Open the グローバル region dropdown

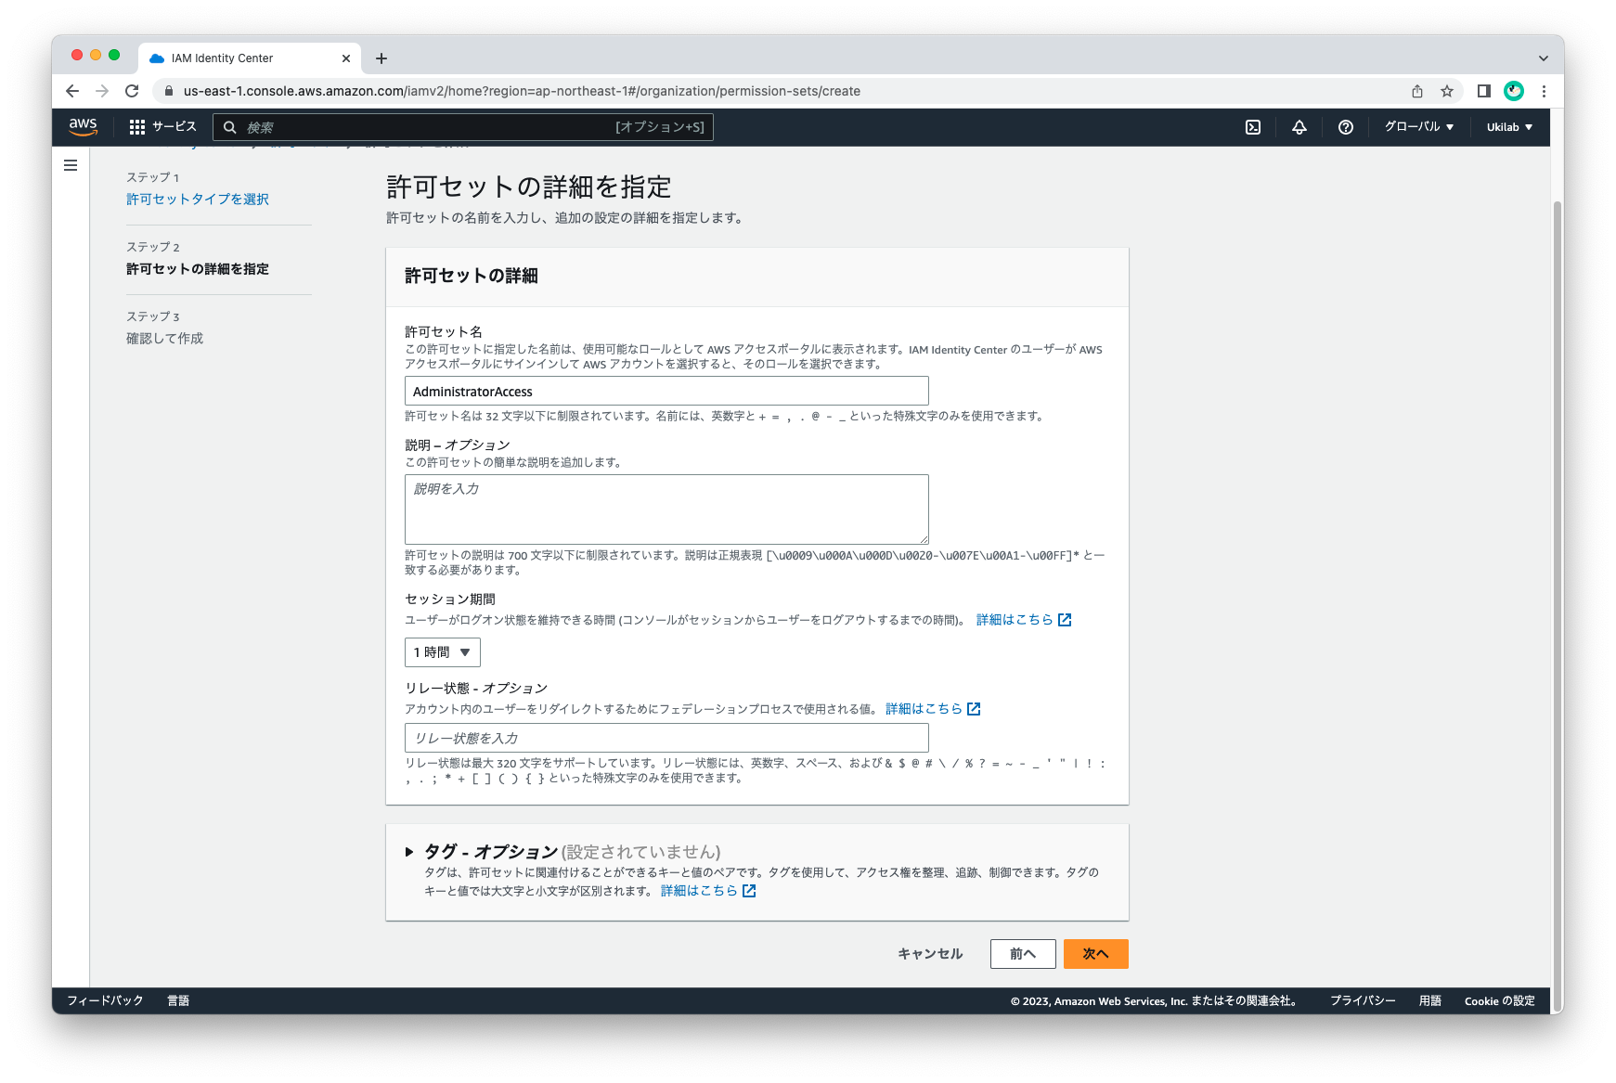pyautogui.click(x=1419, y=127)
